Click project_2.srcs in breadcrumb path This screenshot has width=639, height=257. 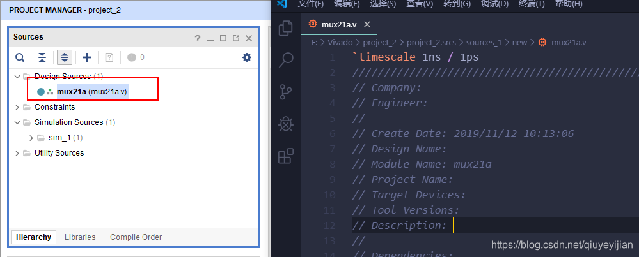click(431, 42)
